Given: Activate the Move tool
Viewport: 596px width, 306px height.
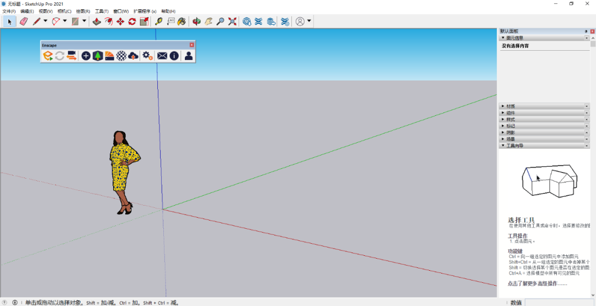Looking at the screenshot, I should 120,22.
